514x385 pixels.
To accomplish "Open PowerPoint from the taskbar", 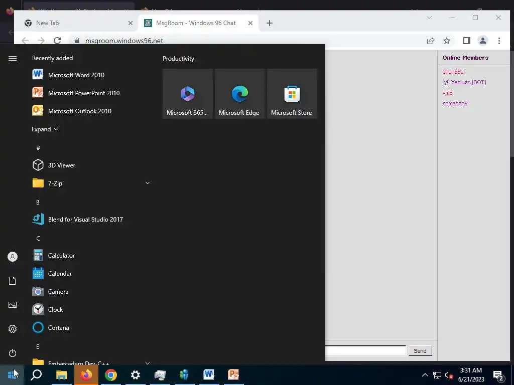I will click(233, 374).
